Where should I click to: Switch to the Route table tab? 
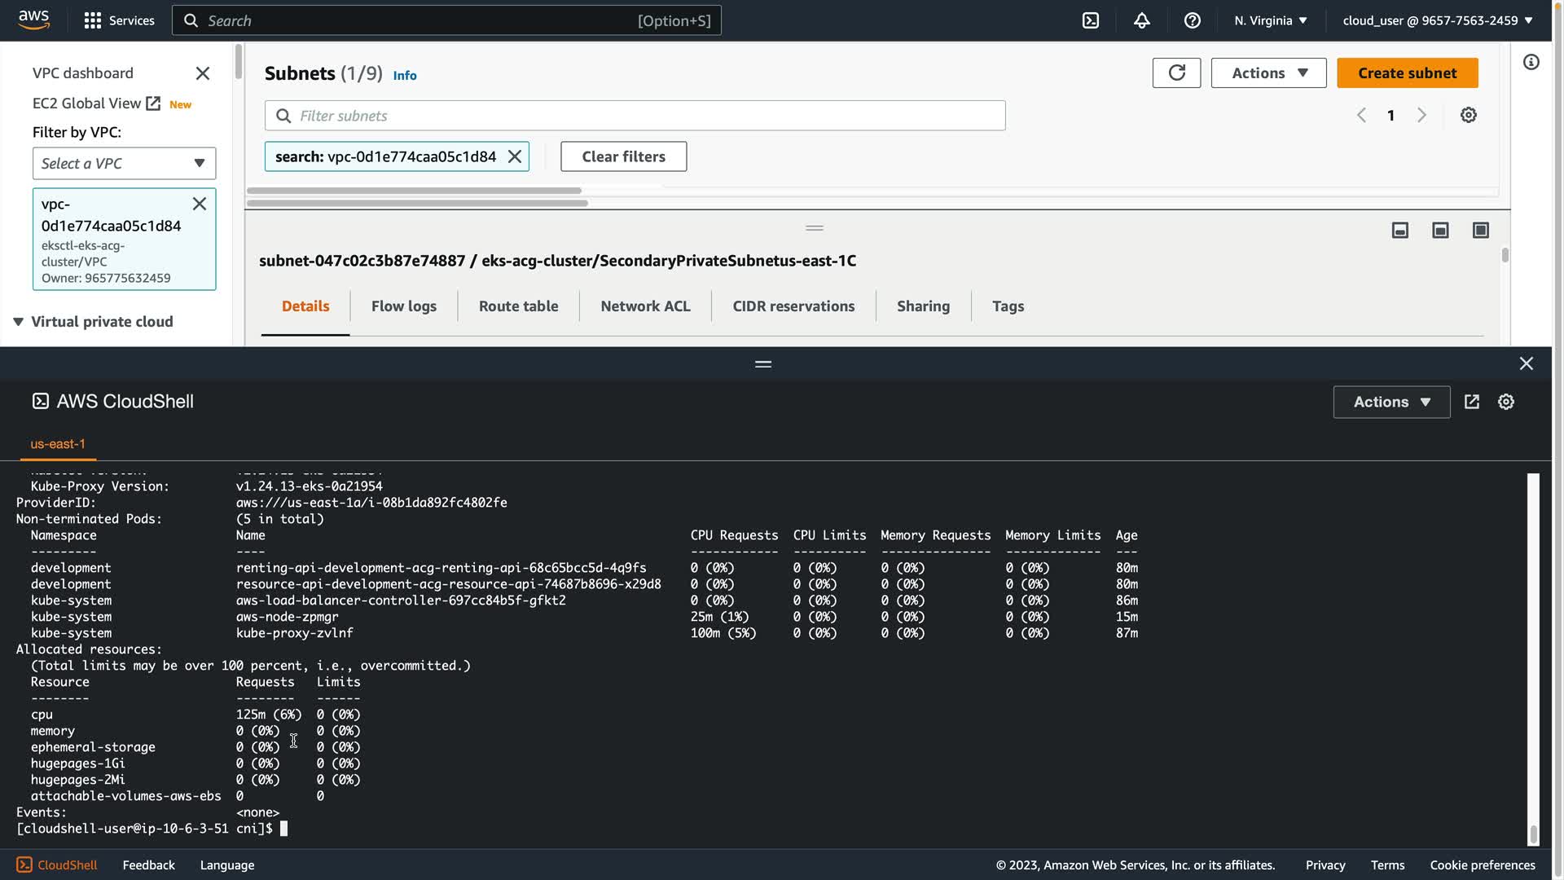click(518, 306)
